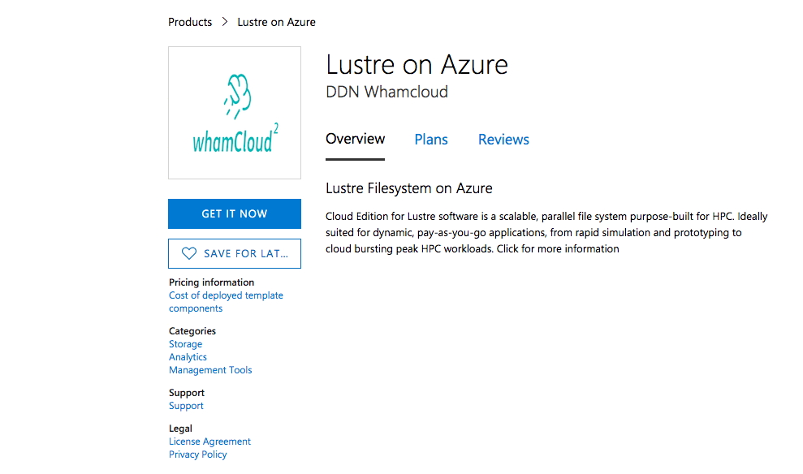View the License Agreement link
Image resolution: width=803 pixels, height=474 pixels.
pos(210,442)
